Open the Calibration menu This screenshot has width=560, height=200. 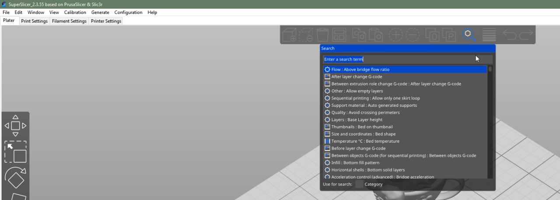[75, 12]
